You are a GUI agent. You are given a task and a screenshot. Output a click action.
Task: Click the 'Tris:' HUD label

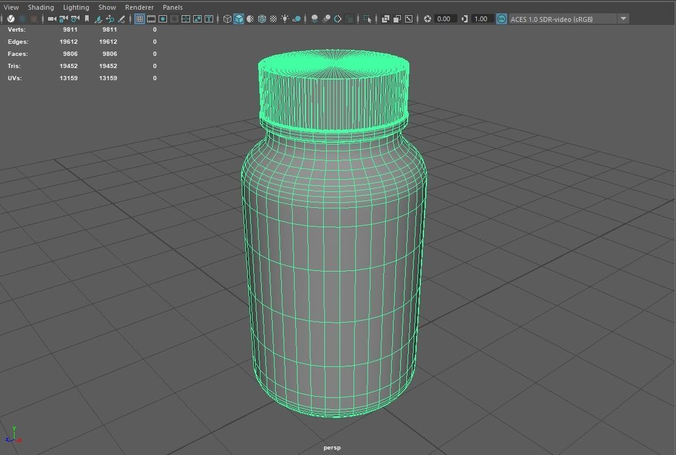[14, 66]
